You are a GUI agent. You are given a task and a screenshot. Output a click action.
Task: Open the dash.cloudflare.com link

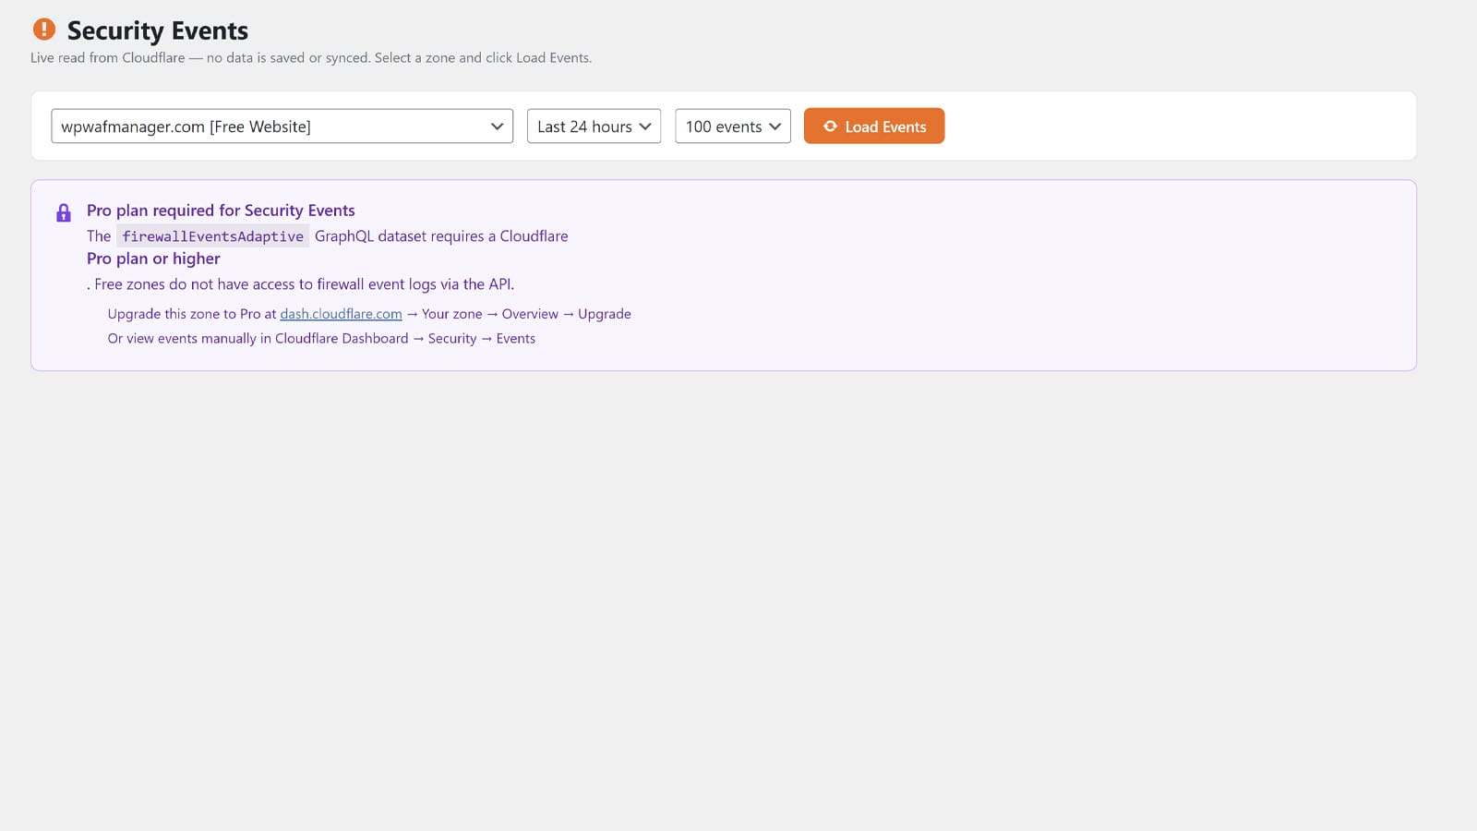[x=341, y=314]
